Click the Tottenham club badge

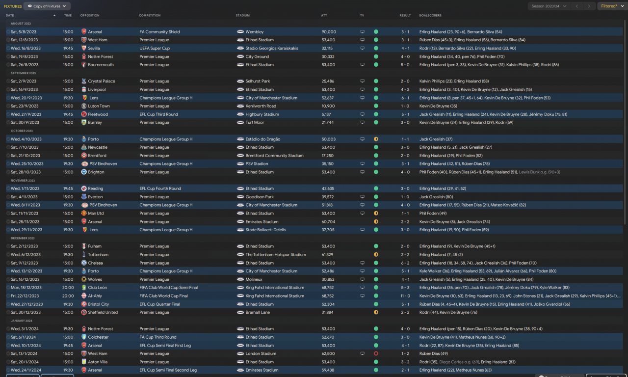[84, 254]
